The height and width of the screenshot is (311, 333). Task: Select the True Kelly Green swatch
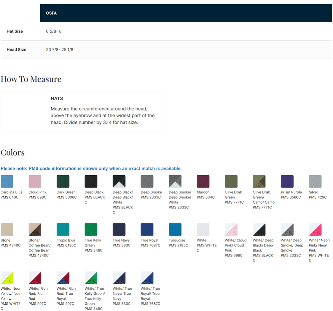coord(91,230)
